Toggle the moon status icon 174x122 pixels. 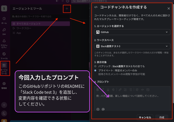[4, 114]
